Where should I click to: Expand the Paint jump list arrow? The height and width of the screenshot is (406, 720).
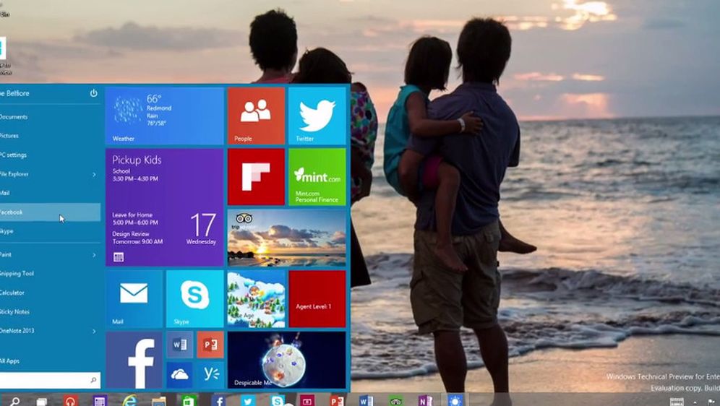(94, 254)
